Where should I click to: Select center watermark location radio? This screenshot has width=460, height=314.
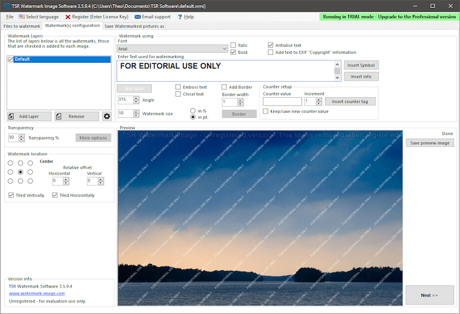(x=21, y=172)
